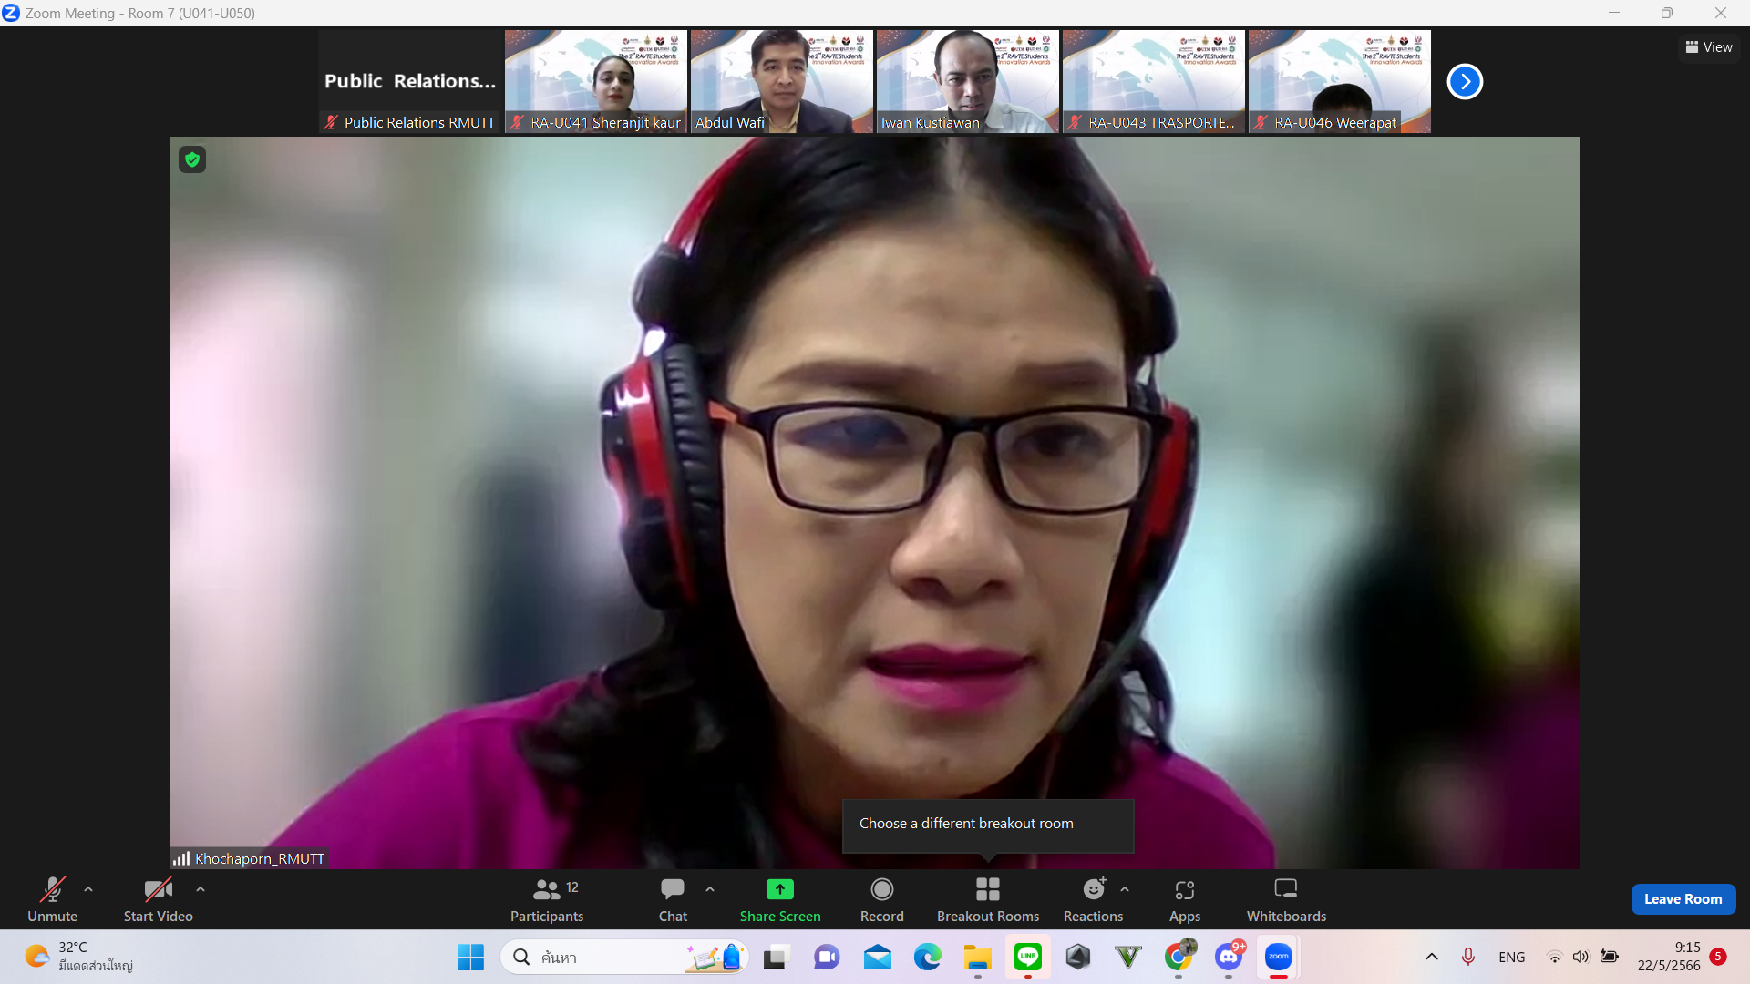The height and width of the screenshot is (984, 1750).
Task: Open Task View on taskbar
Action: (x=775, y=957)
